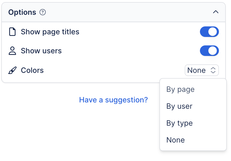This screenshot has height=161, width=231.
Task: Select the None option in the color menu
Action: click(x=175, y=140)
